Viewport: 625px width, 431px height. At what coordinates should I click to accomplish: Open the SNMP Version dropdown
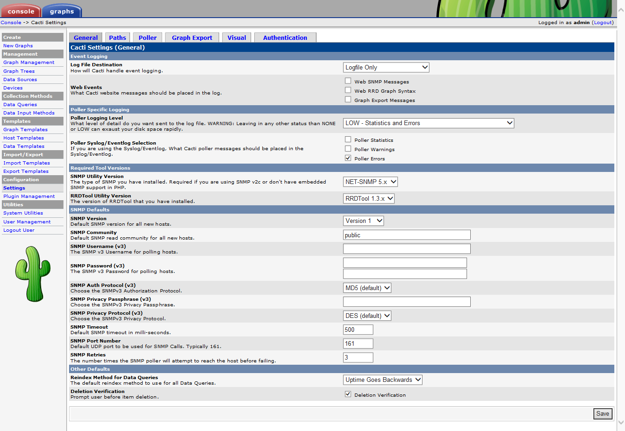pos(363,221)
